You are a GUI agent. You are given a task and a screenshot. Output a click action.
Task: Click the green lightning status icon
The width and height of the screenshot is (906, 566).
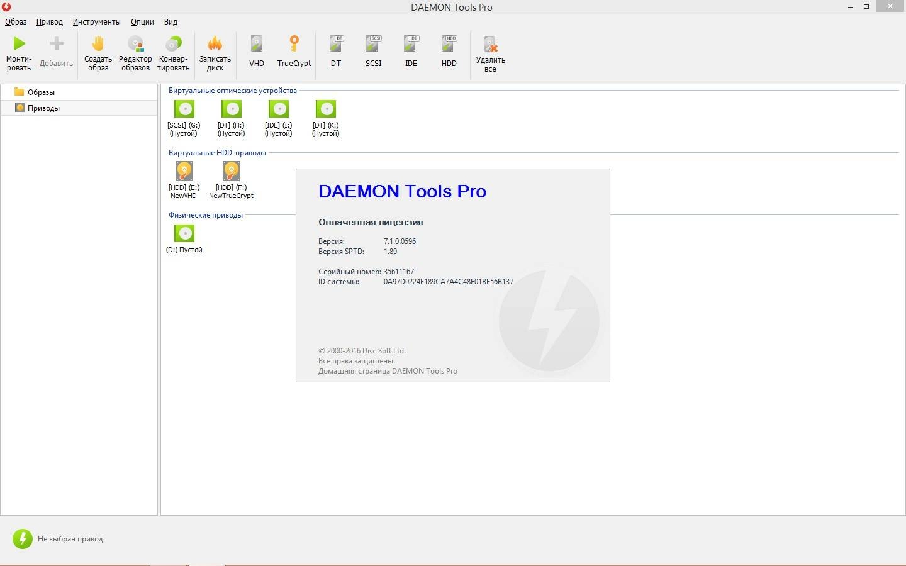tap(23, 539)
